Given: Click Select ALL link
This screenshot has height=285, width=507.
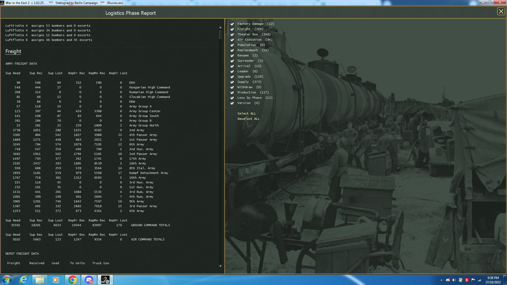Looking at the screenshot, I should (246, 113).
